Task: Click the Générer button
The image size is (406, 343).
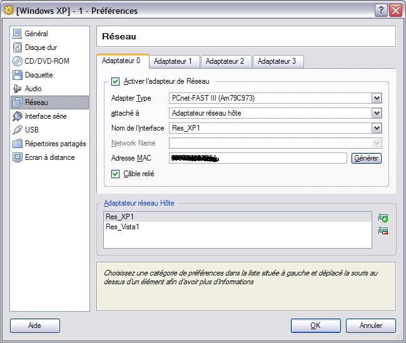Action: coord(366,158)
